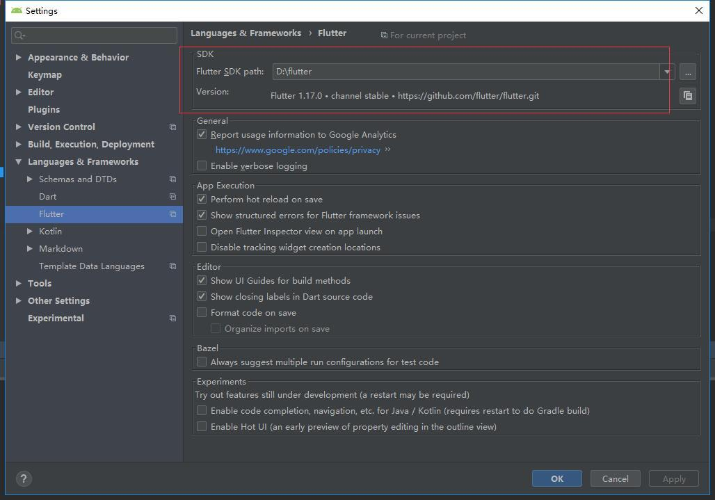Expand Version Control node
The height and width of the screenshot is (500, 715).
[19, 127]
